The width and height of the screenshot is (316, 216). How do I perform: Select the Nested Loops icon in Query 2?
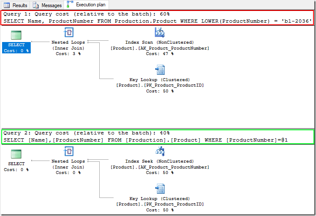[x=68, y=152]
